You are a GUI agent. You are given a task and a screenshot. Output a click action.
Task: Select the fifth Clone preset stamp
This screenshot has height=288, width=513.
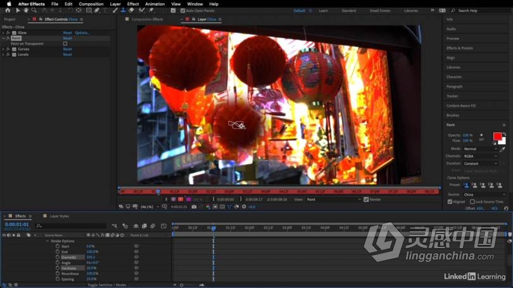coord(499,185)
